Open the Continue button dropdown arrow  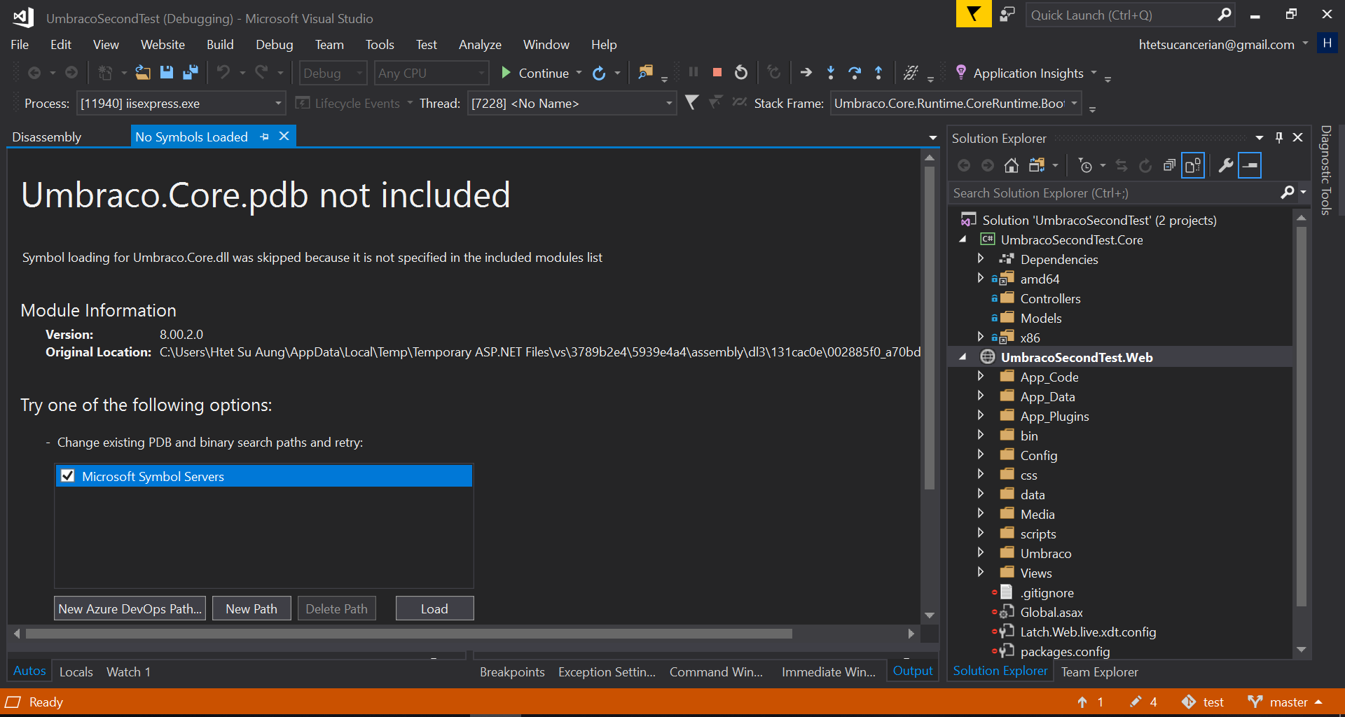[x=579, y=73]
